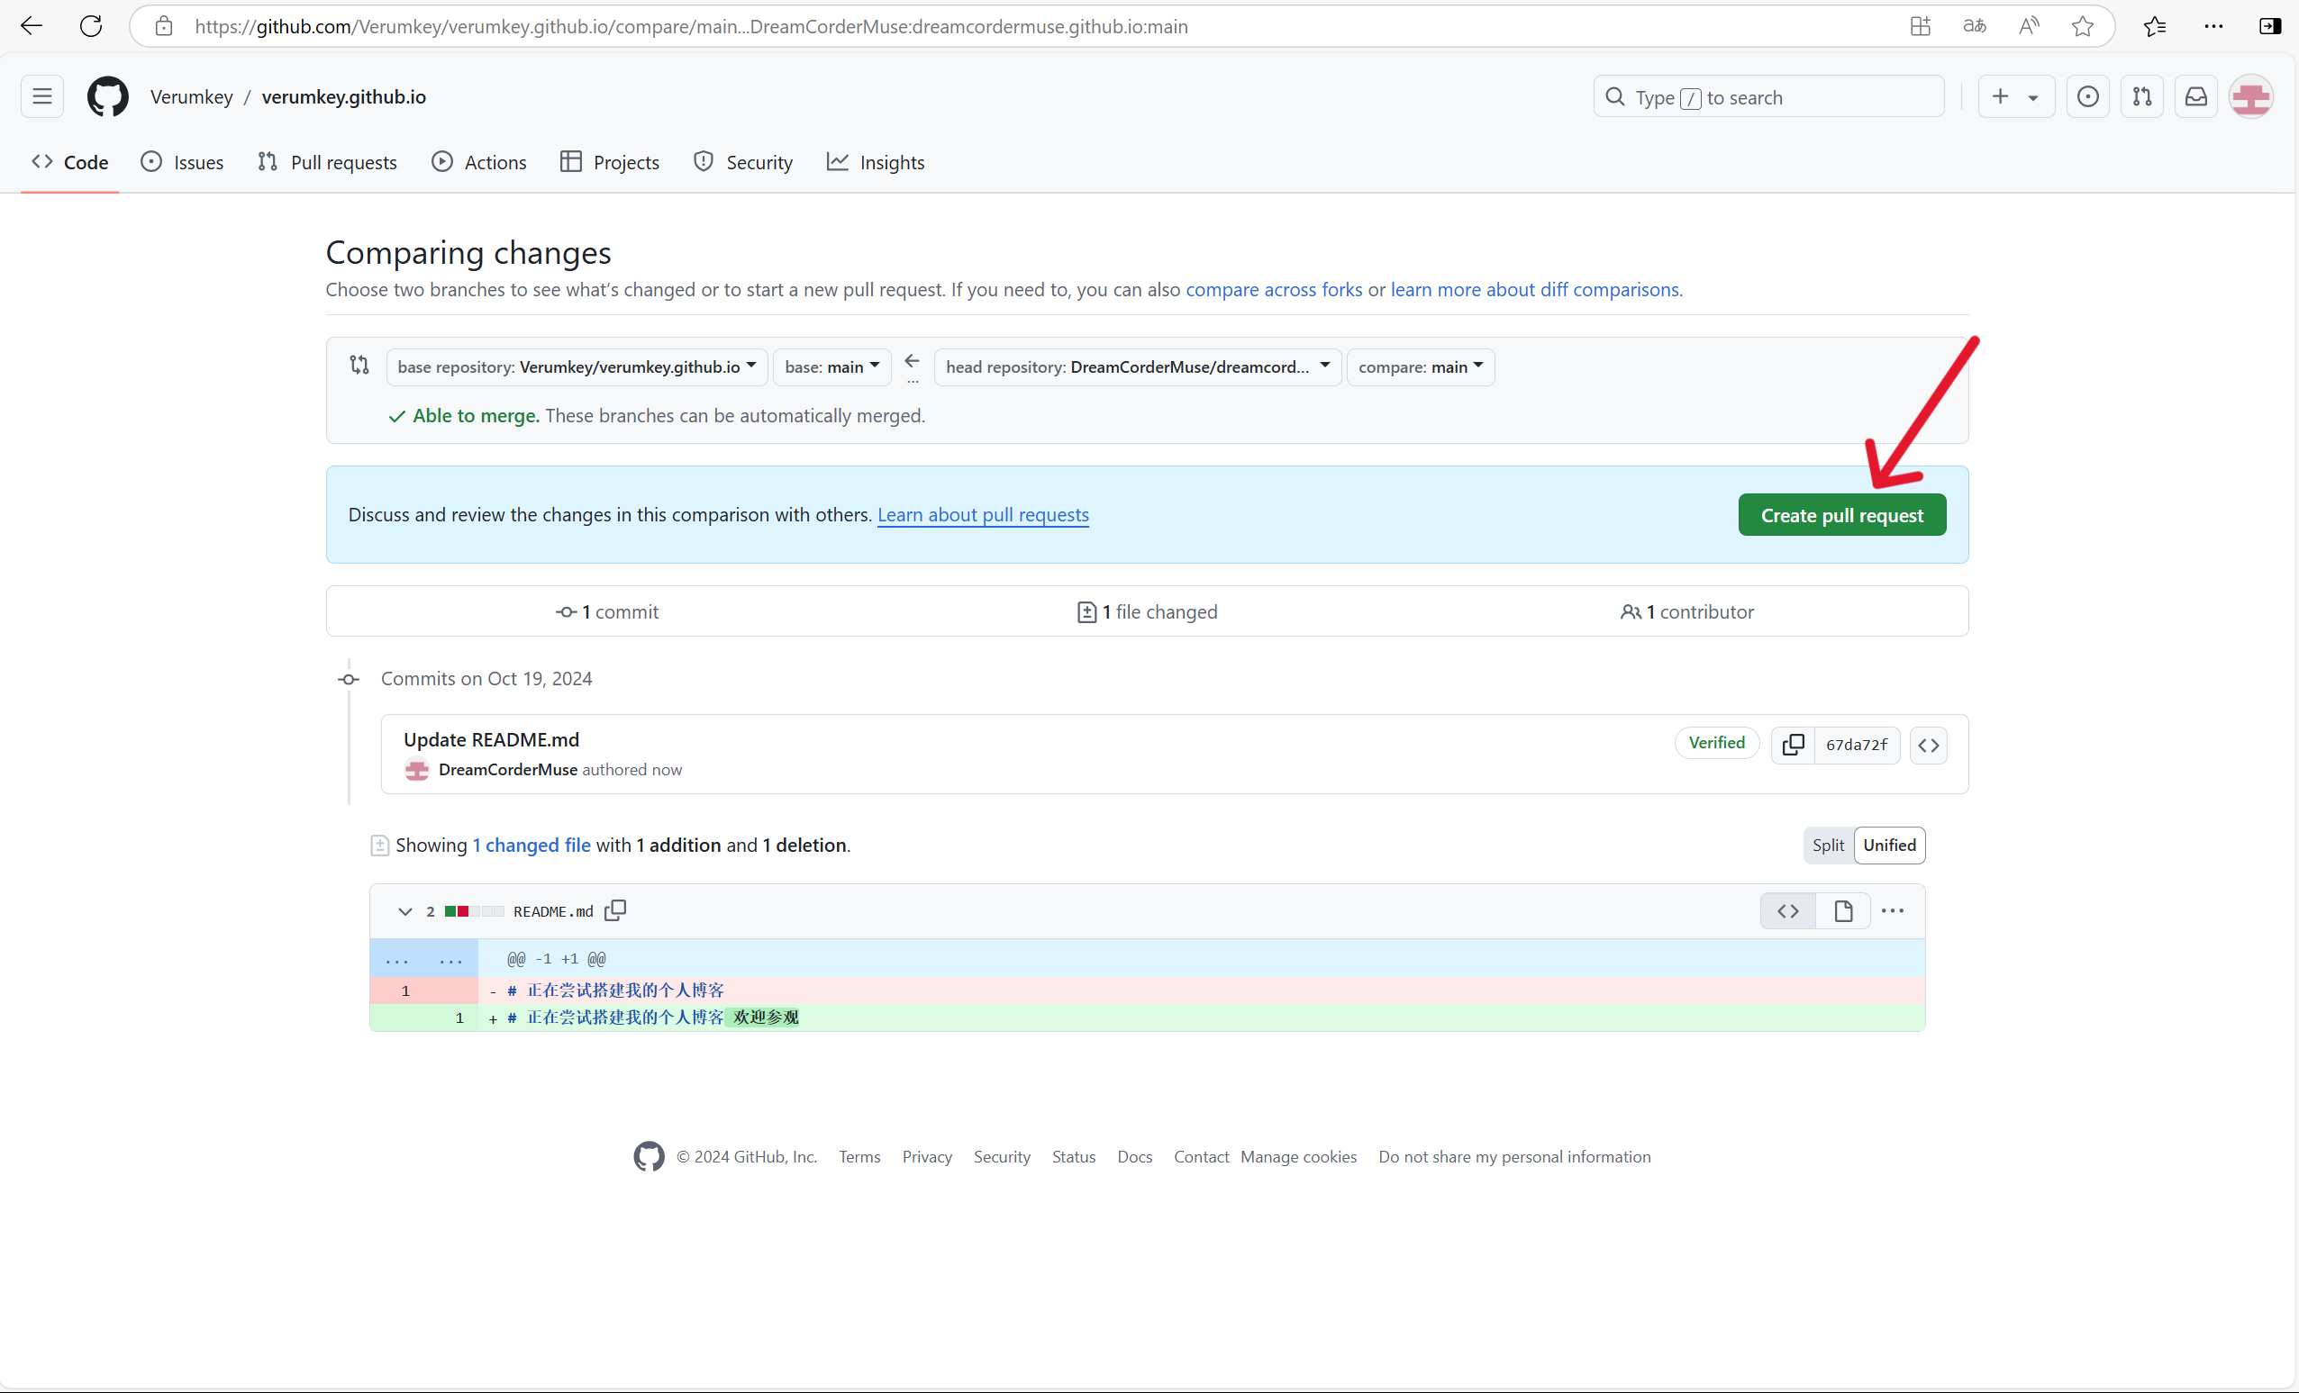Expand the hidden diff lines at the @@ -1 +1 @@ hunk
Screen dimensions: 2299x1393
click(423, 958)
